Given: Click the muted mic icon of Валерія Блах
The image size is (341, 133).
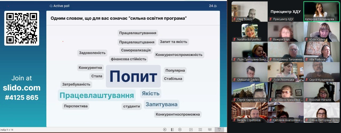Looking at the screenshot, I should click(270, 39).
